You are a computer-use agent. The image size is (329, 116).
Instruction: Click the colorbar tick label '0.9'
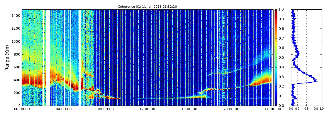tap(281, 19)
